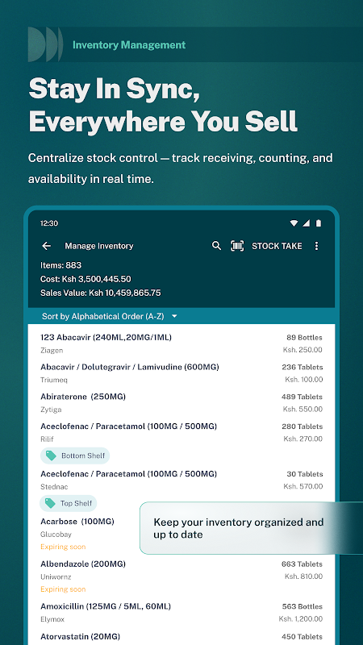
Task: Select Amoxicillin (125MG / 5ML, 60ML)
Action: coord(181,612)
